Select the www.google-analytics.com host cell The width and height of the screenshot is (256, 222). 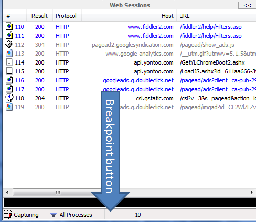click(x=140, y=54)
